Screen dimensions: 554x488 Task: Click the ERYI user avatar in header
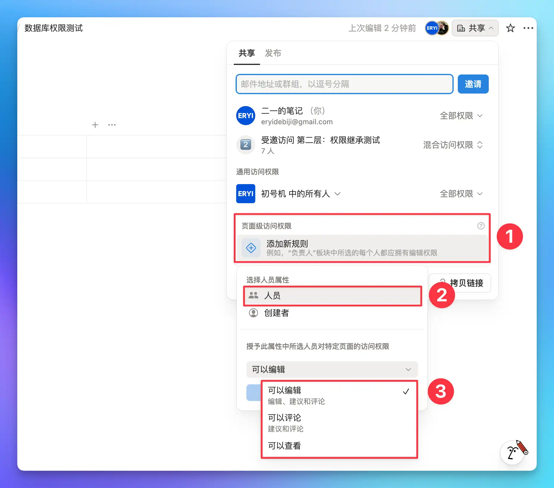point(431,28)
